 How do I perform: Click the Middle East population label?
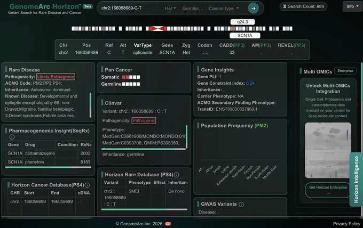[x=270, y=172]
